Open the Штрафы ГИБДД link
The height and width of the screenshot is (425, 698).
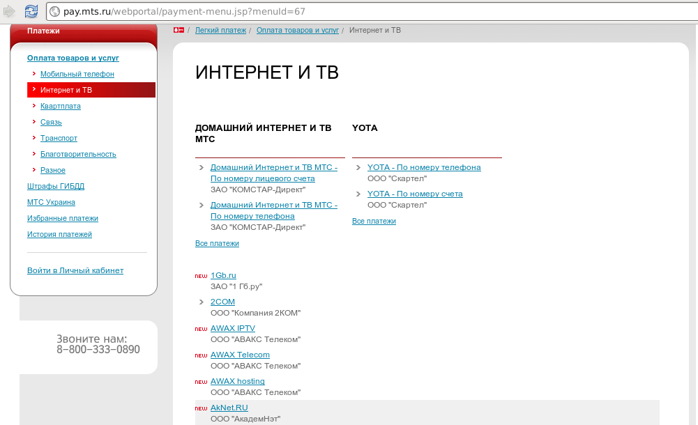(56, 186)
